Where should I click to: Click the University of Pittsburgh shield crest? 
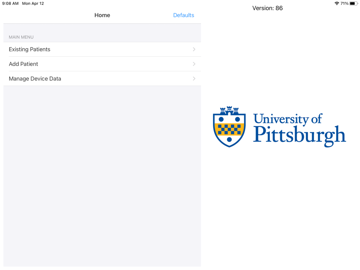pos(230,126)
